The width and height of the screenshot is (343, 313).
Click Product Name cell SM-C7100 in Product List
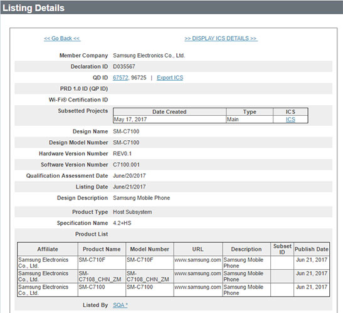(102, 290)
